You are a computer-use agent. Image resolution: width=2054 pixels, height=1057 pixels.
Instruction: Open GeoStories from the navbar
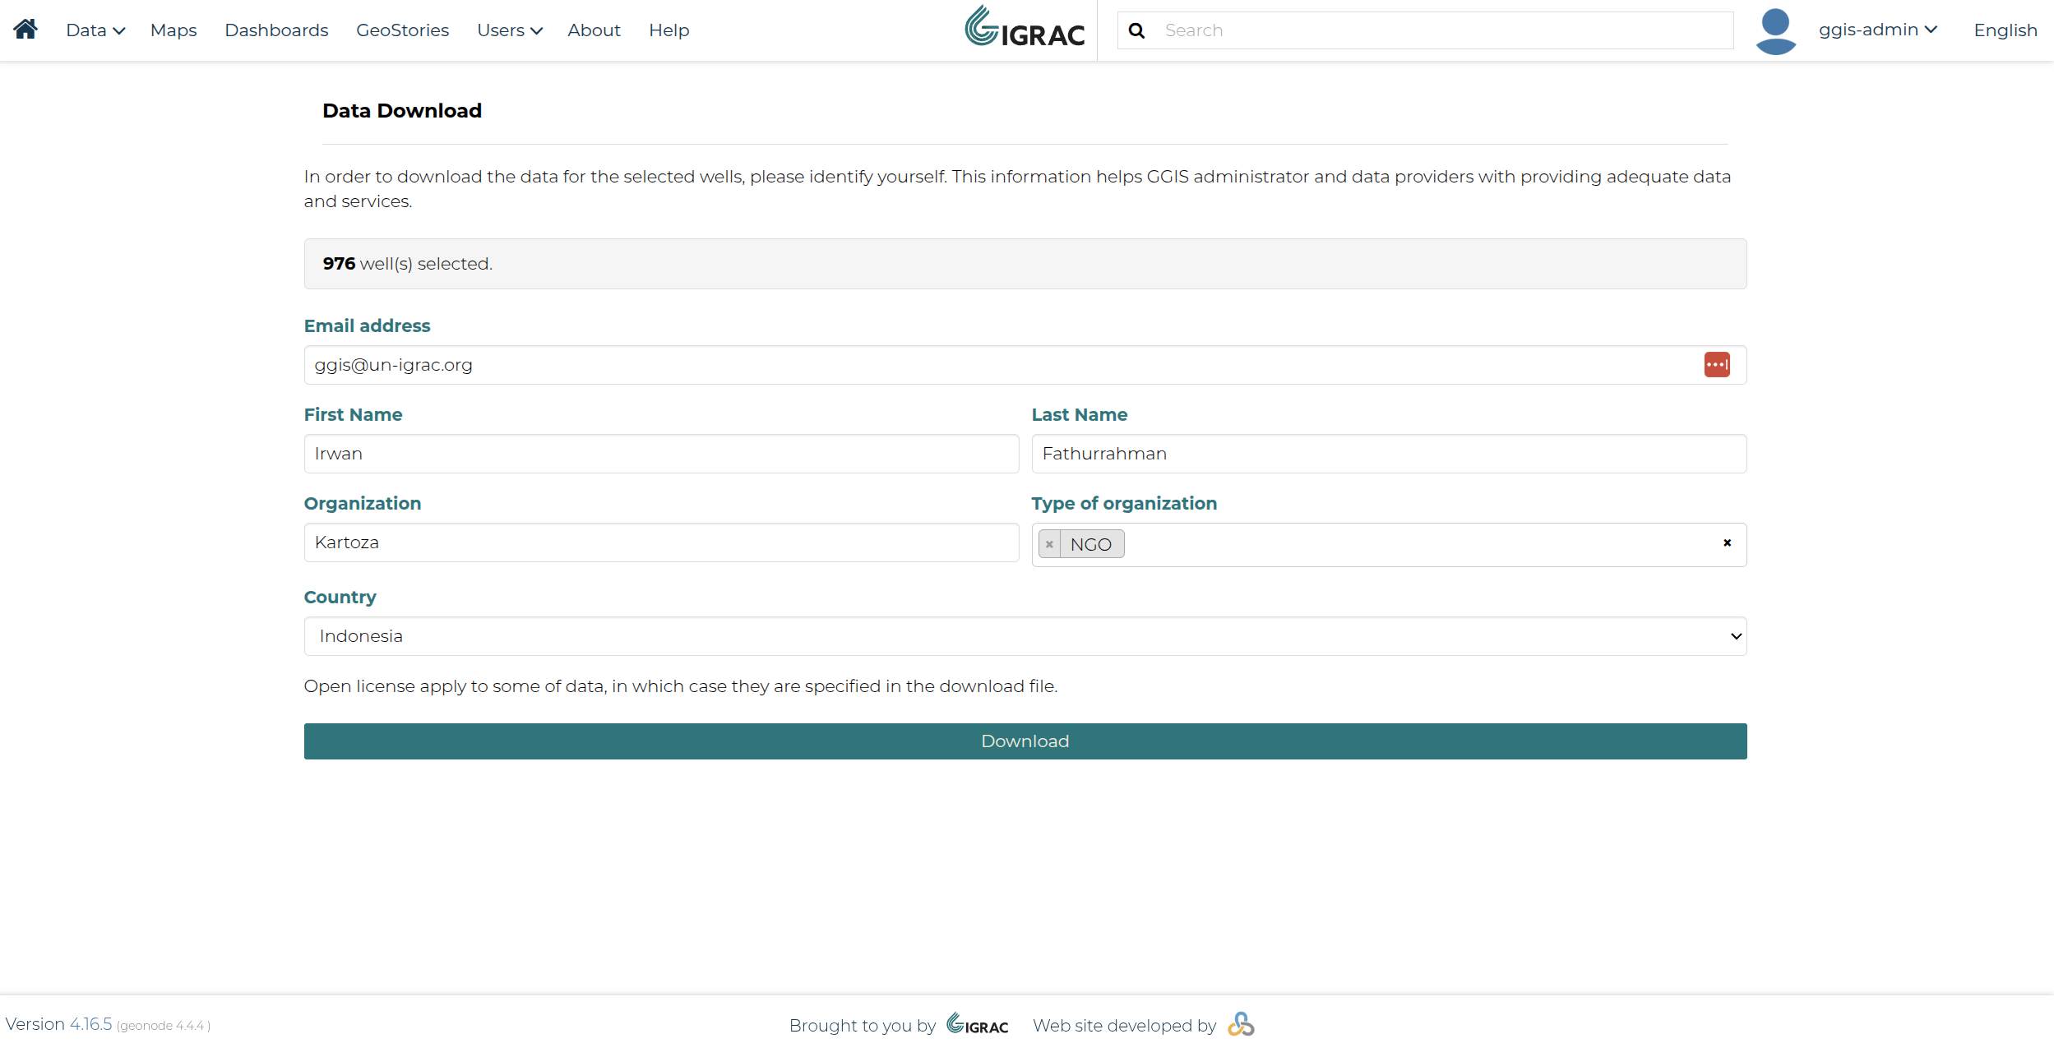(402, 30)
